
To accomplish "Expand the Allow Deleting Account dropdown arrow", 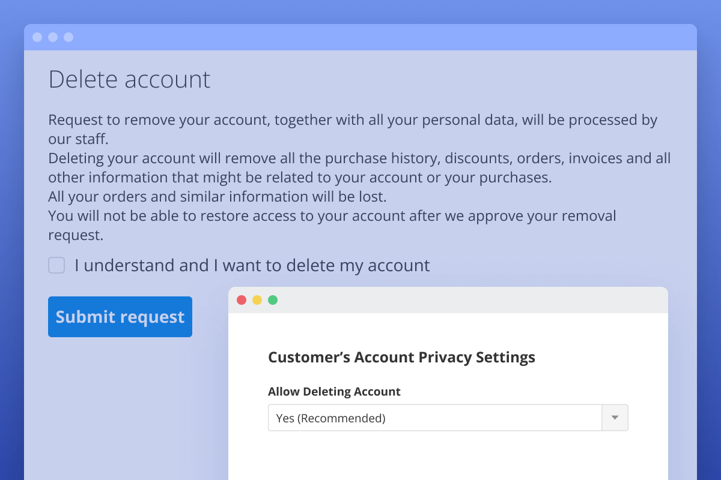I will (x=615, y=418).
